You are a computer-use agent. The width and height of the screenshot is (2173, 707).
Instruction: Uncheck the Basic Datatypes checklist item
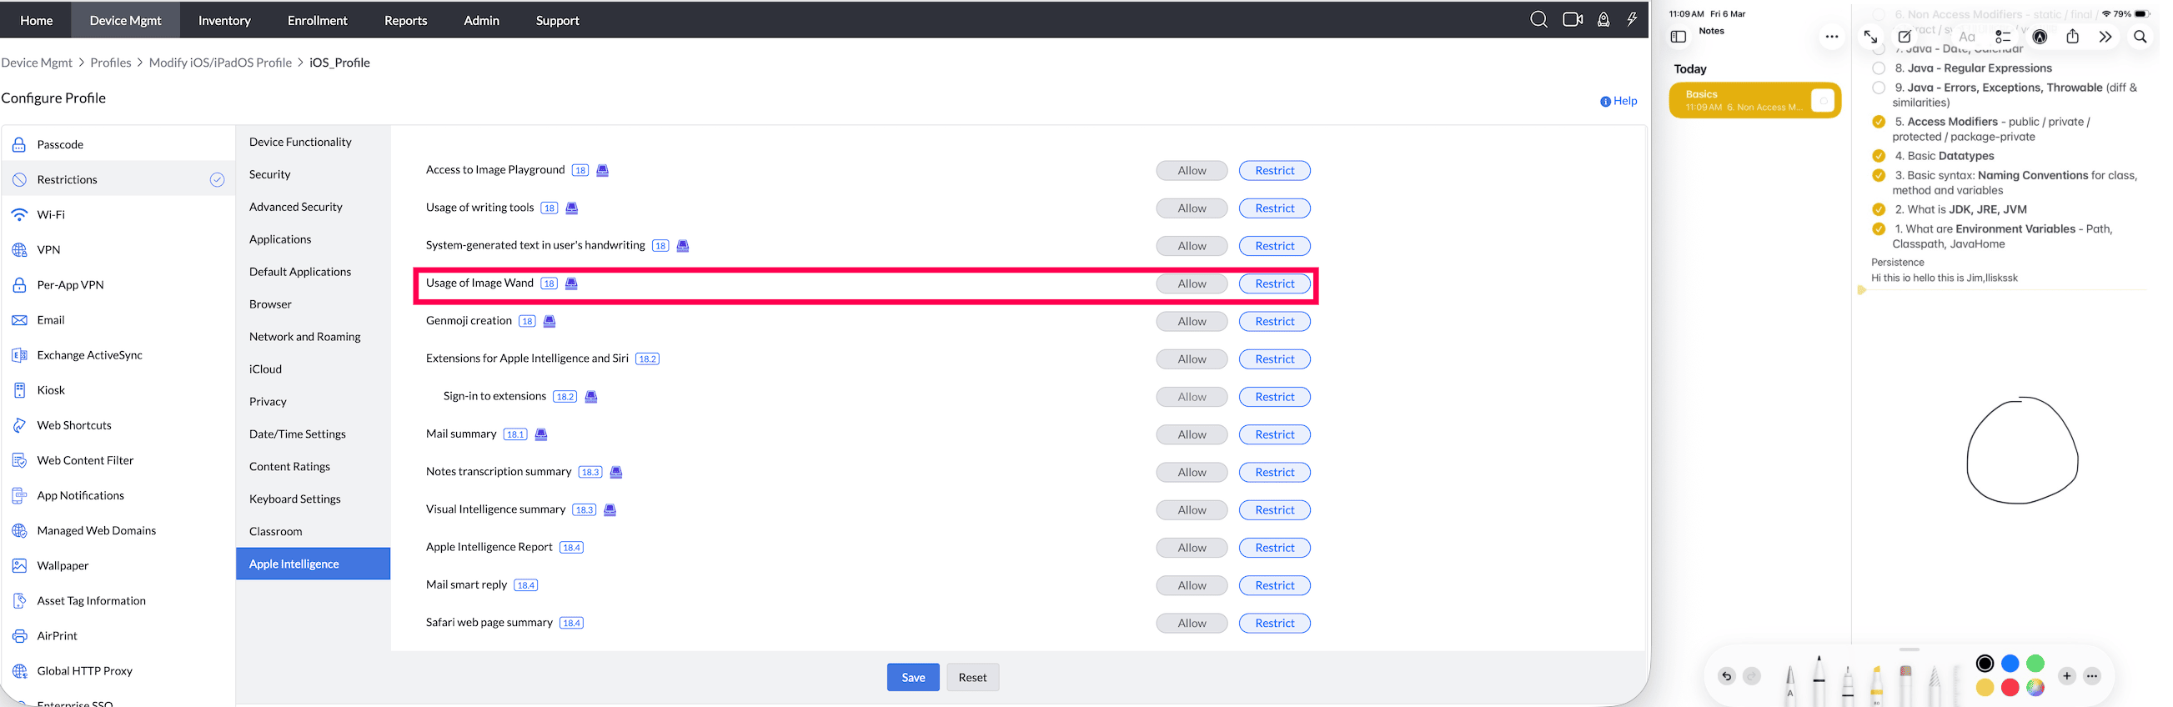point(1879,156)
